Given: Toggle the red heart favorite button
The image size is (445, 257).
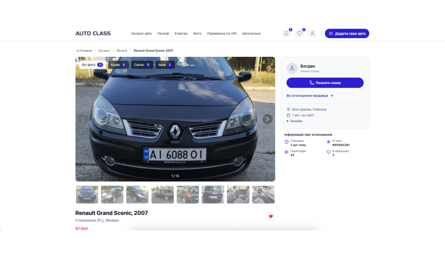Looking at the screenshot, I should [270, 216].
